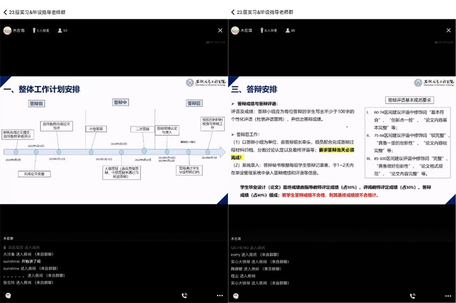
Task: Open the emoji button in right stream
Action: point(236,296)
